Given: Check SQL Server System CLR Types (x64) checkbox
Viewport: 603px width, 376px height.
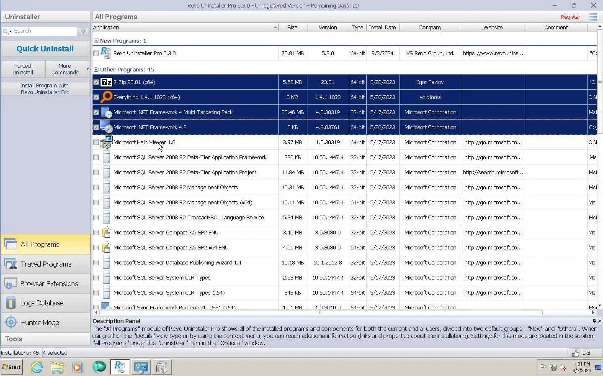Looking at the screenshot, I should [x=96, y=293].
